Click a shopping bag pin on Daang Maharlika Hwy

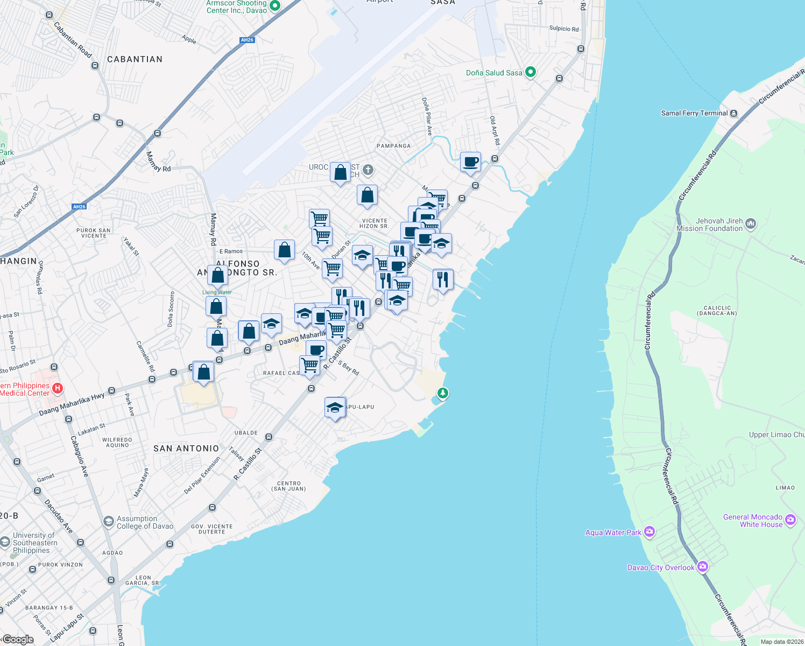point(203,371)
